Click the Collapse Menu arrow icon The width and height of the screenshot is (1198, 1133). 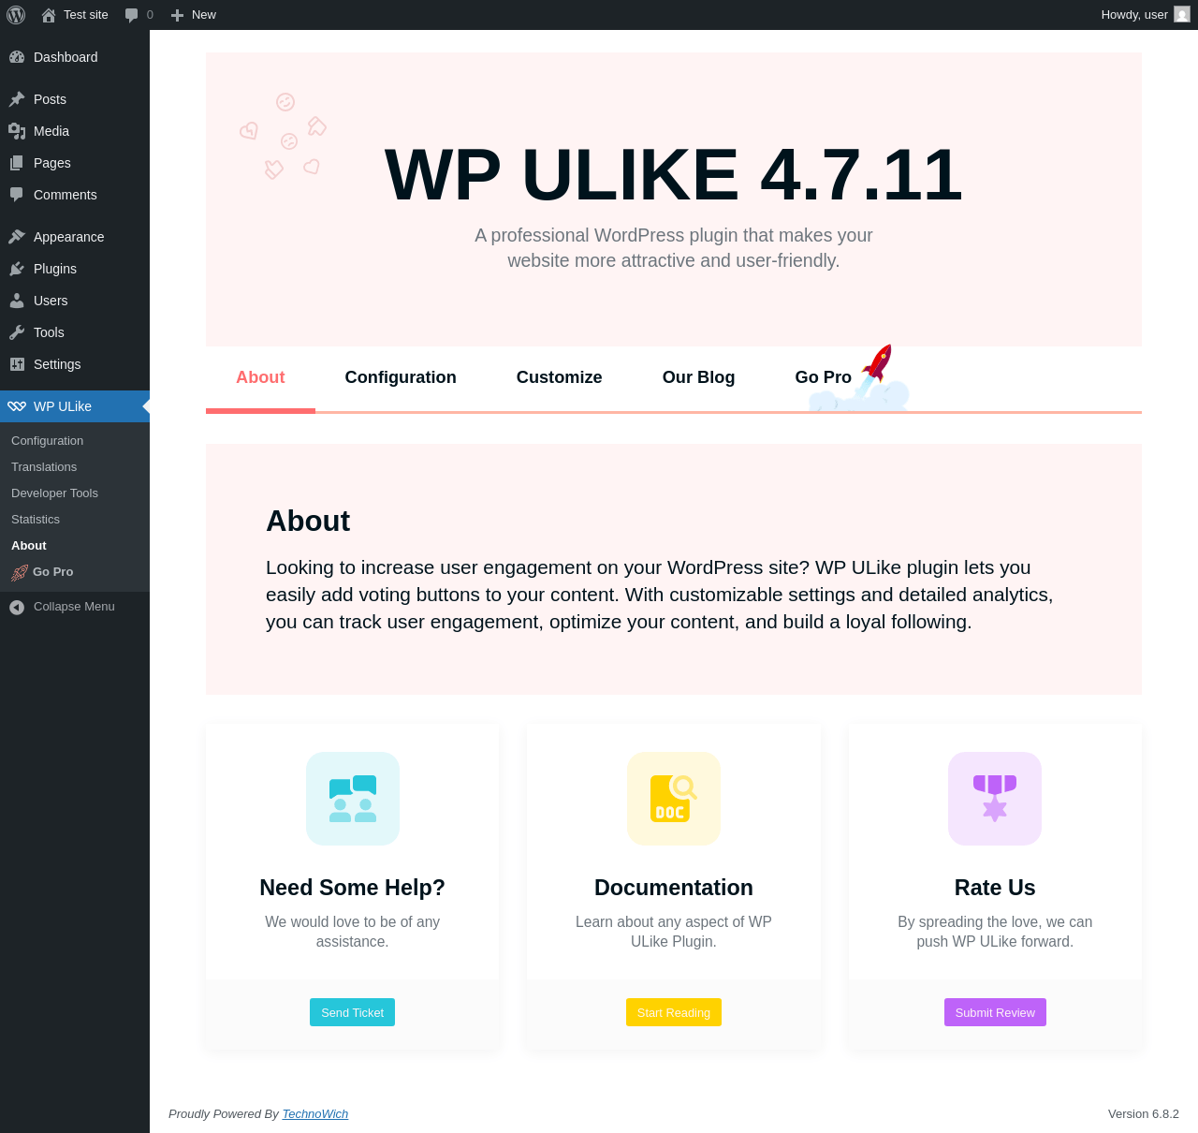coord(17,608)
